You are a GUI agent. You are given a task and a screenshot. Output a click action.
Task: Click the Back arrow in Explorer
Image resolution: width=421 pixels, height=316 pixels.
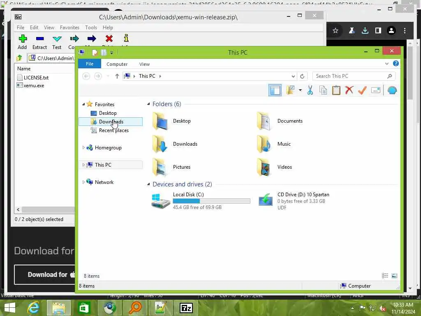point(86,76)
